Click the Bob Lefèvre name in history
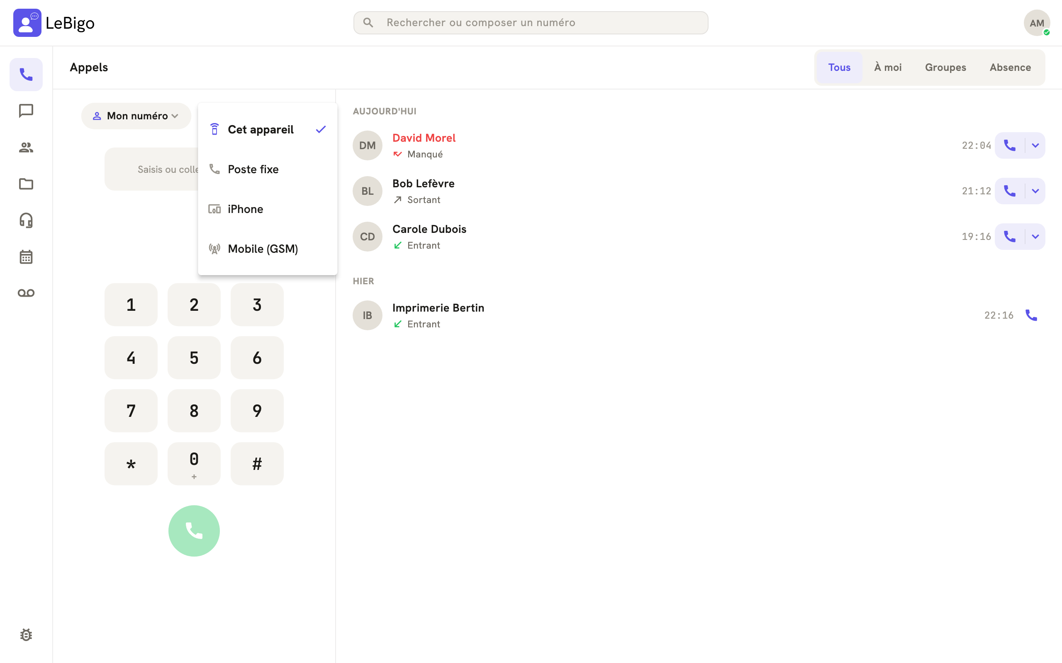The width and height of the screenshot is (1062, 663). coord(423,183)
